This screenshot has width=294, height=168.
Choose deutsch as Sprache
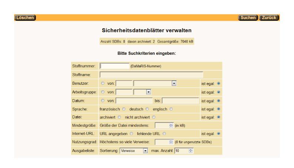147,109
